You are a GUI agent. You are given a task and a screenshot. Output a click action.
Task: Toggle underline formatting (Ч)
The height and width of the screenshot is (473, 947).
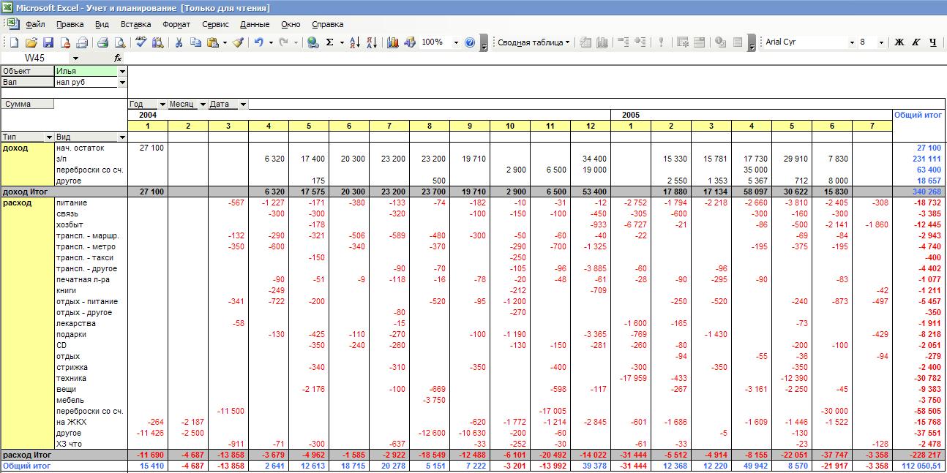point(932,42)
